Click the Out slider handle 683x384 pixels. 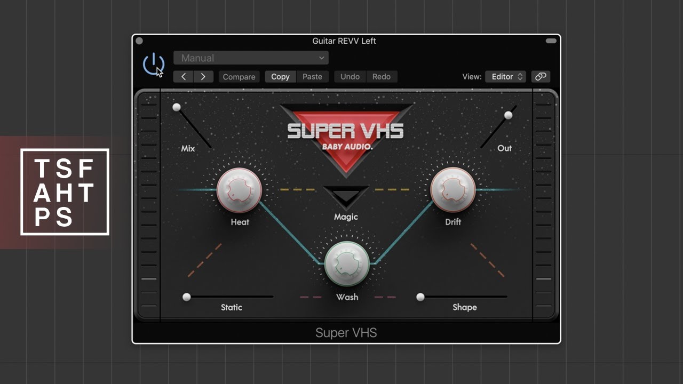[x=508, y=115]
